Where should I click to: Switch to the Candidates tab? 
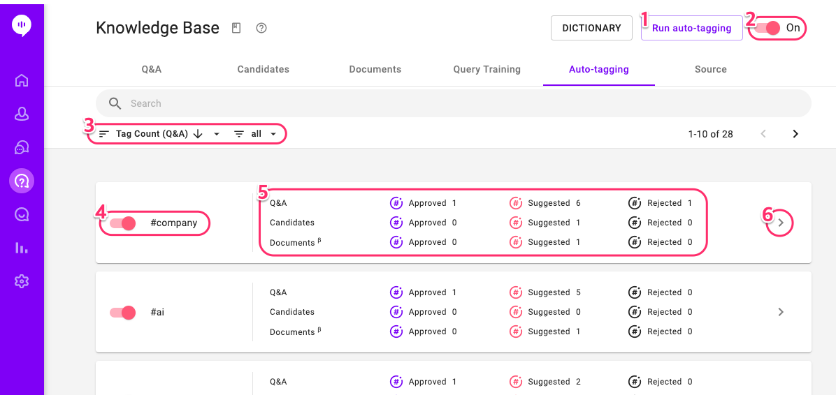tap(263, 69)
